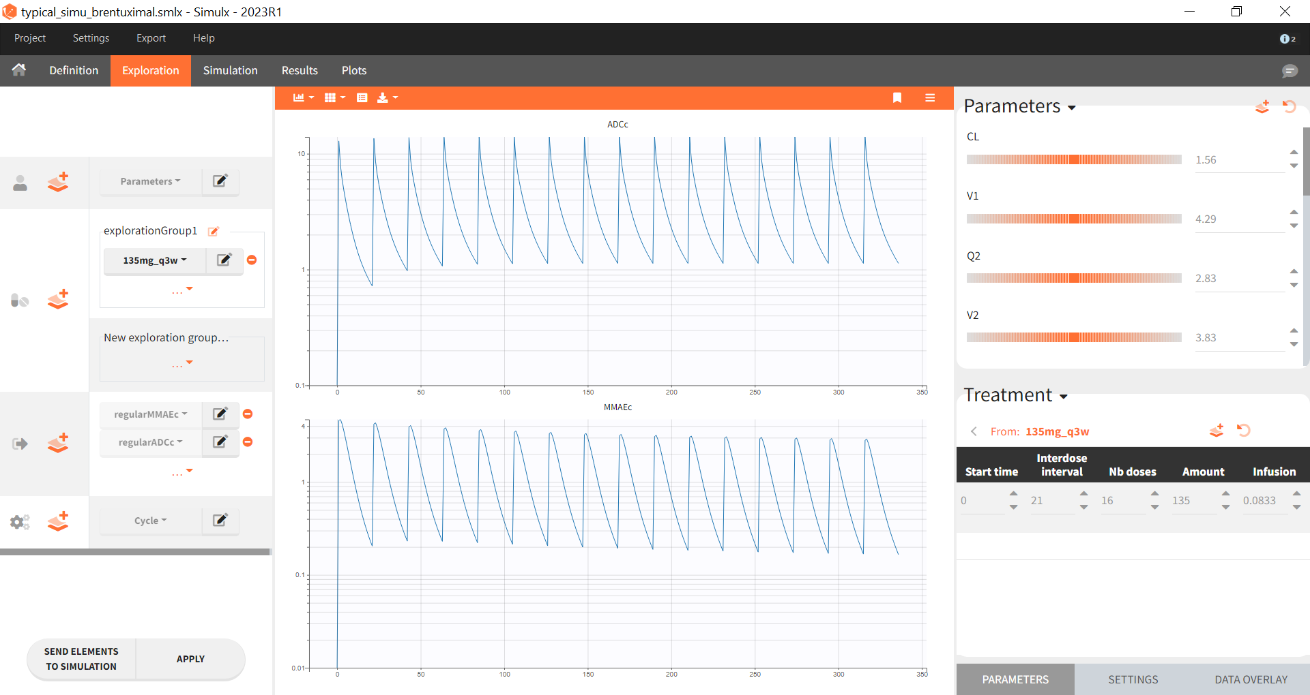1310x695 pixels.
Task: Reset parameters with the undo icon
Action: (1289, 107)
